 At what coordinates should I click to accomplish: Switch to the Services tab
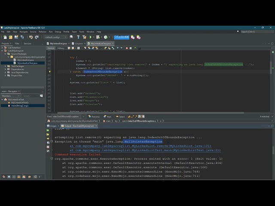(x=27, y=43)
